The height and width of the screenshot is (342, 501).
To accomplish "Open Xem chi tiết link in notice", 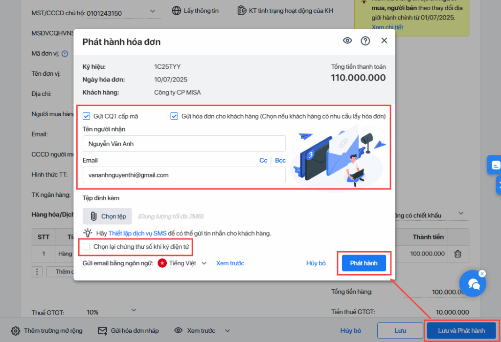I will coord(387,27).
